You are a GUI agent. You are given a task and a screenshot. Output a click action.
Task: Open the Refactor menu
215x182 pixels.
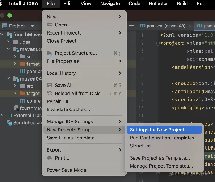tap(159, 4)
